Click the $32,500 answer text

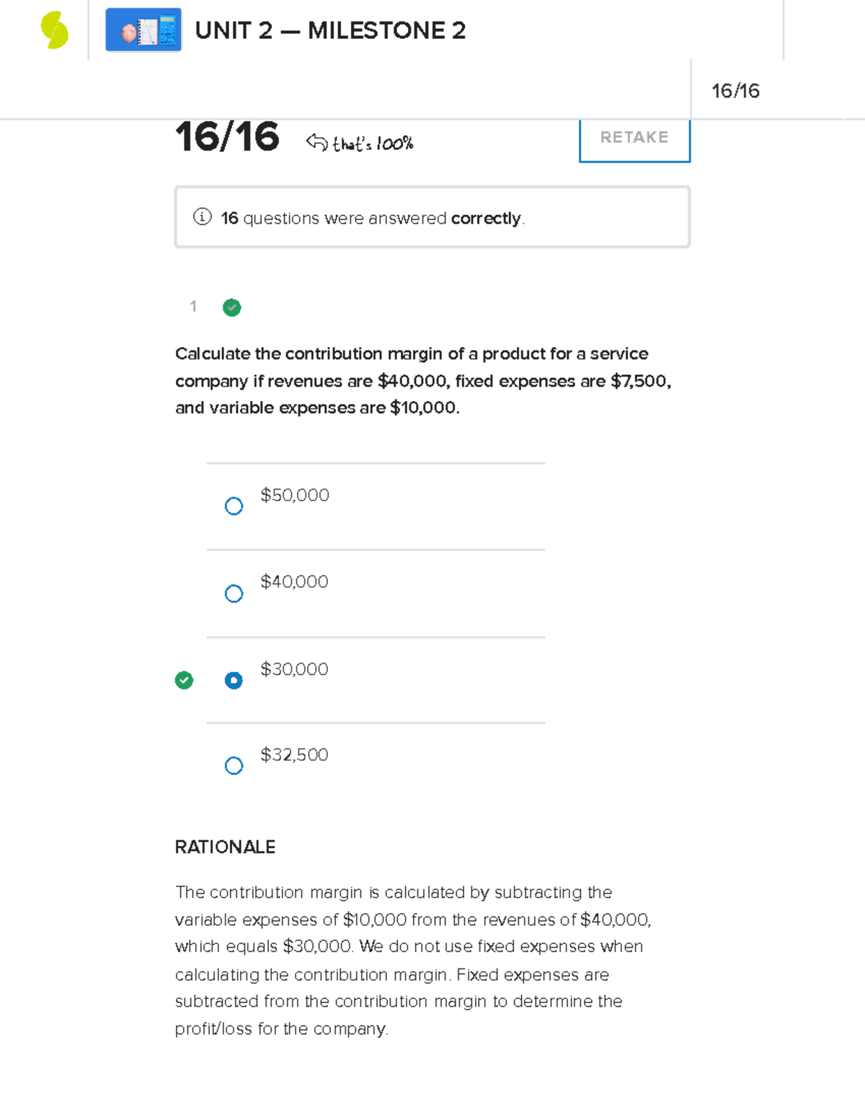294,755
